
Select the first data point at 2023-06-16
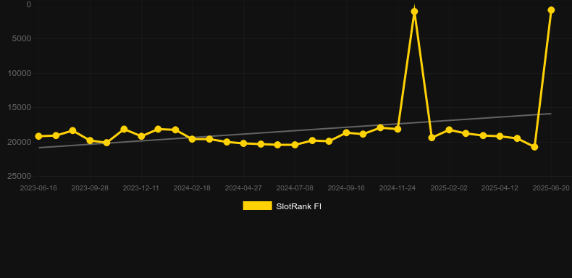[x=38, y=136]
